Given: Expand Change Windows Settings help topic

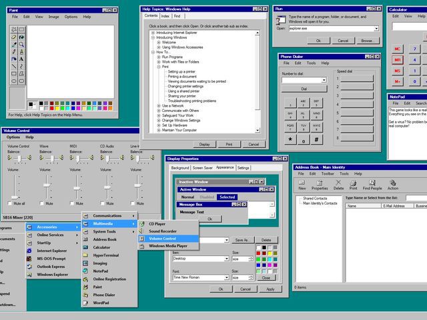Looking at the screenshot, I should tap(159, 120).
